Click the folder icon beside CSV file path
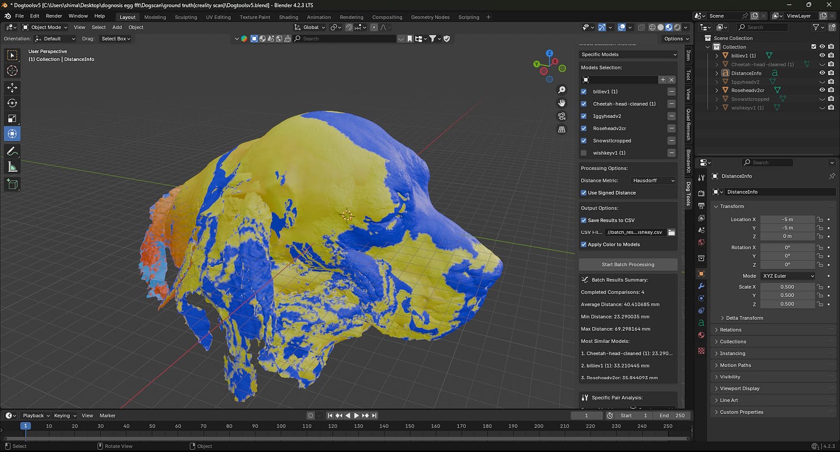Image resolution: width=840 pixels, height=452 pixels. pos(672,232)
